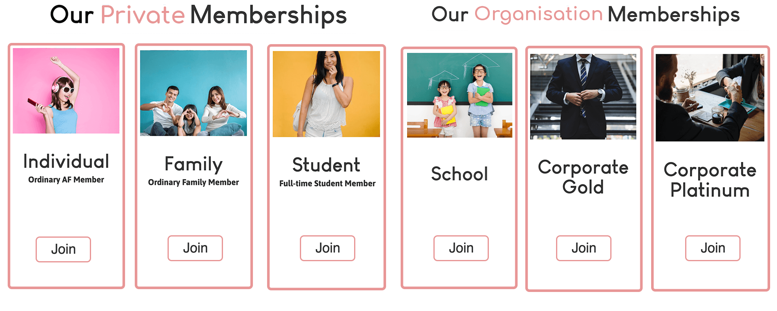The image size is (777, 311).
Task: Click Join button under Corporate Platinum
Action: (713, 248)
